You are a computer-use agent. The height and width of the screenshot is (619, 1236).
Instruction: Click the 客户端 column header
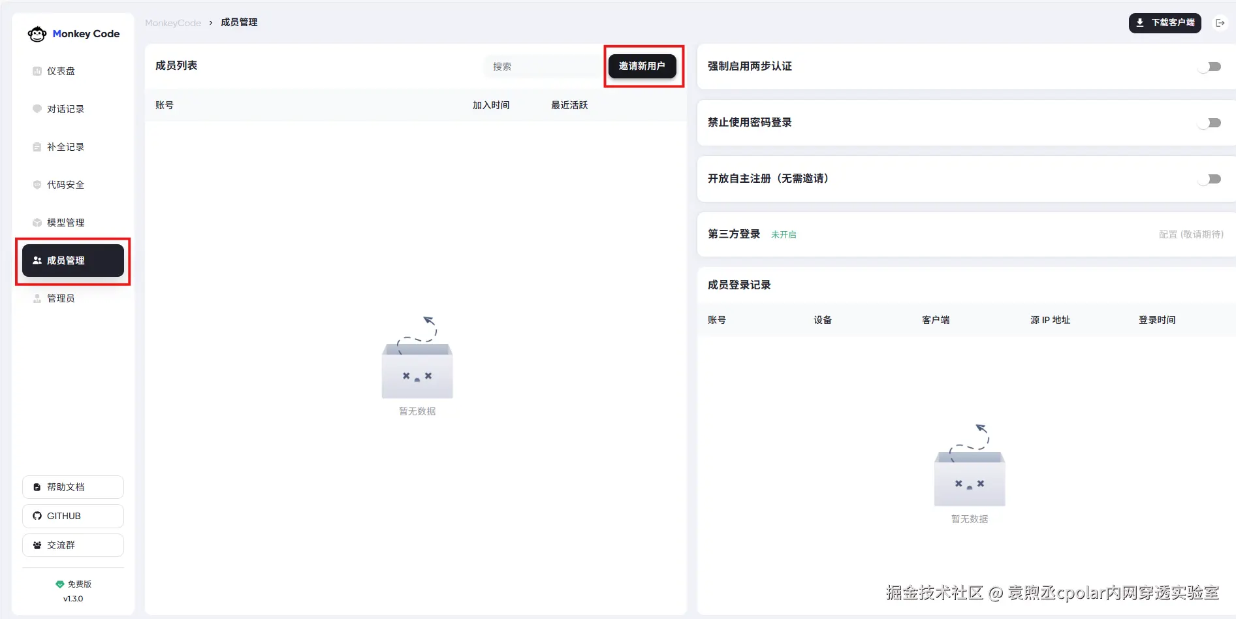[x=936, y=320]
